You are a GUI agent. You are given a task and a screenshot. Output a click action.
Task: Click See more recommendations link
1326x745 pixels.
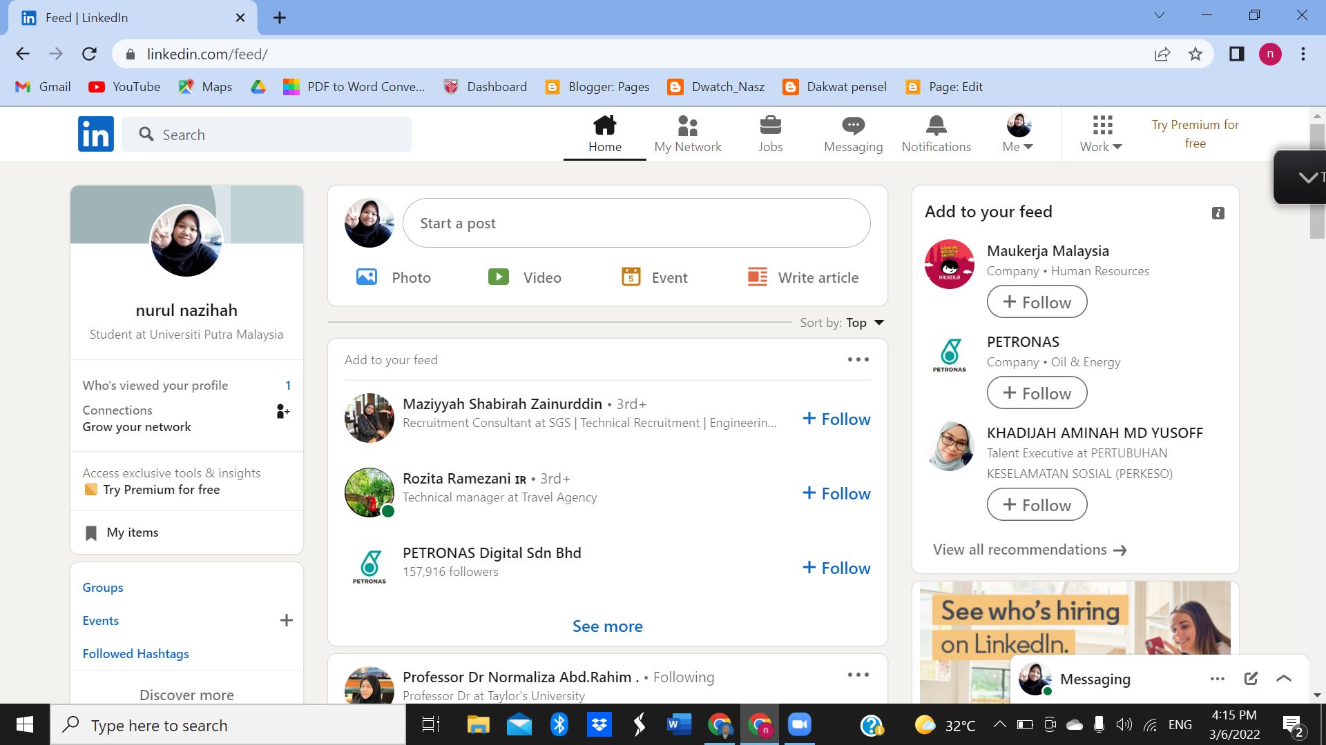(607, 626)
